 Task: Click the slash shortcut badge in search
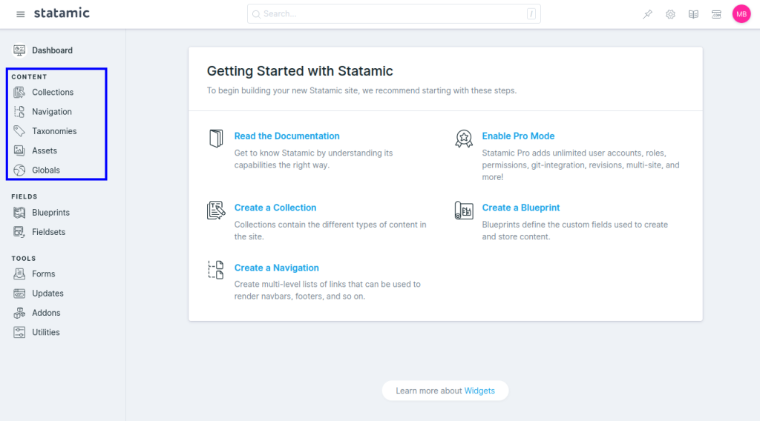click(x=531, y=14)
